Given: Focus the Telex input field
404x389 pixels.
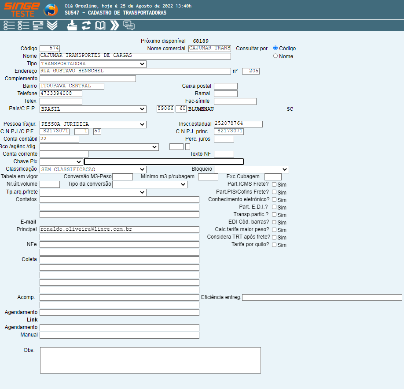Looking at the screenshot, I should [x=61, y=101].
